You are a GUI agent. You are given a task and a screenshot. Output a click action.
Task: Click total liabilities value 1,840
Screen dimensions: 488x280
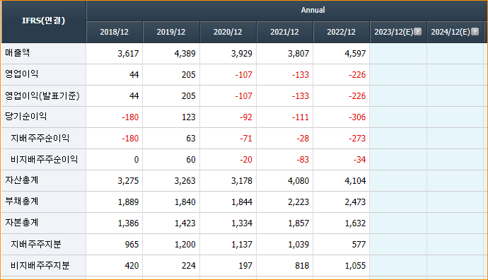[x=185, y=202]
